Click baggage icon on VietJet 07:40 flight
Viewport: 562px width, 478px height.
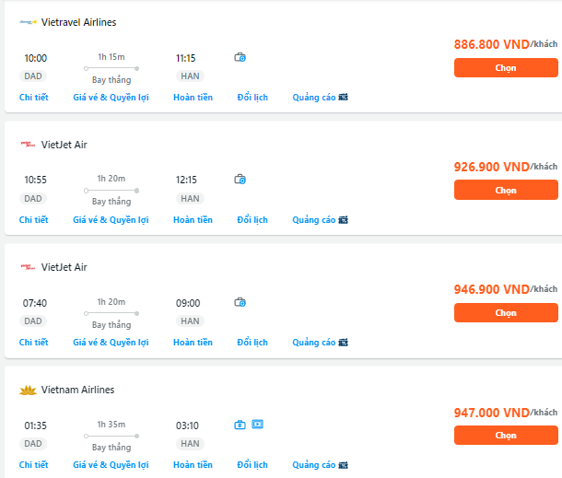coord(240,302)
